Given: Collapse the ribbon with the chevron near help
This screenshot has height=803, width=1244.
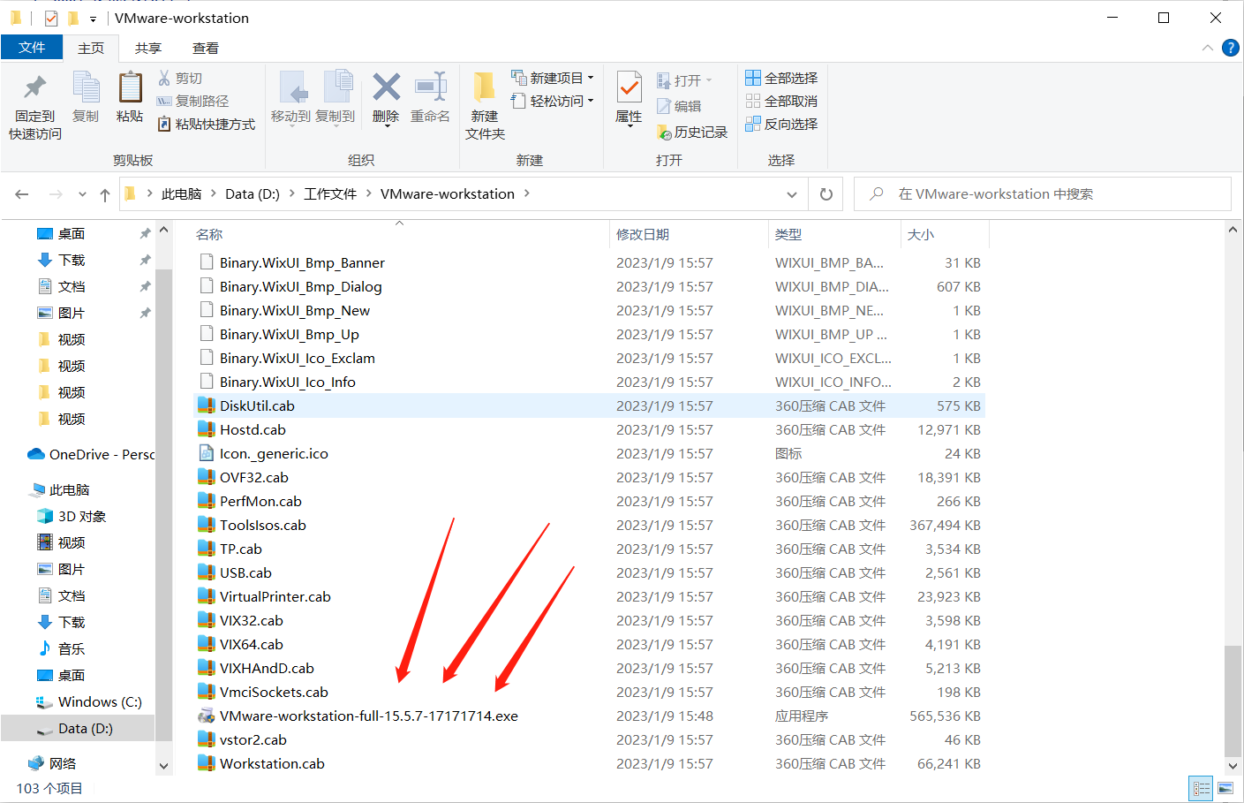Looking at the screenshot, I should [x=1208, y=48].
